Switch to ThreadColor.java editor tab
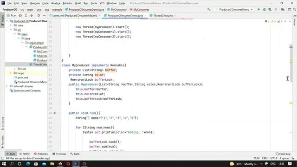This screenshot has height=167, width=297. (x=163, y=15)
